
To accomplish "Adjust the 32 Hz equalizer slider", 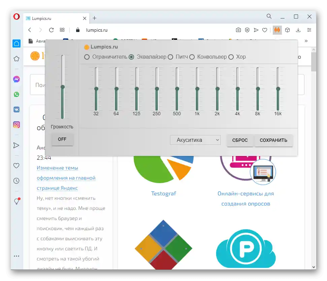I will 96,89.
